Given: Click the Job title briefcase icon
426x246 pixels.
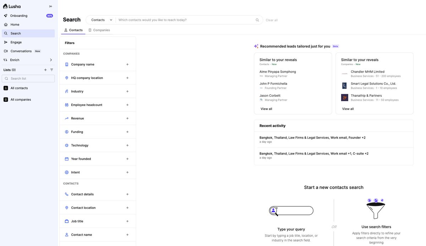Looking at the screenshot, I should (67, 221).
